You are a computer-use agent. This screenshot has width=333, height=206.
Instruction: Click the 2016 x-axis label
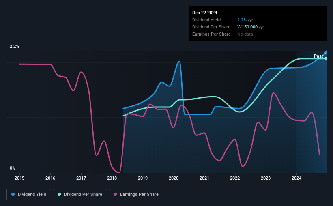pos(50,178)
